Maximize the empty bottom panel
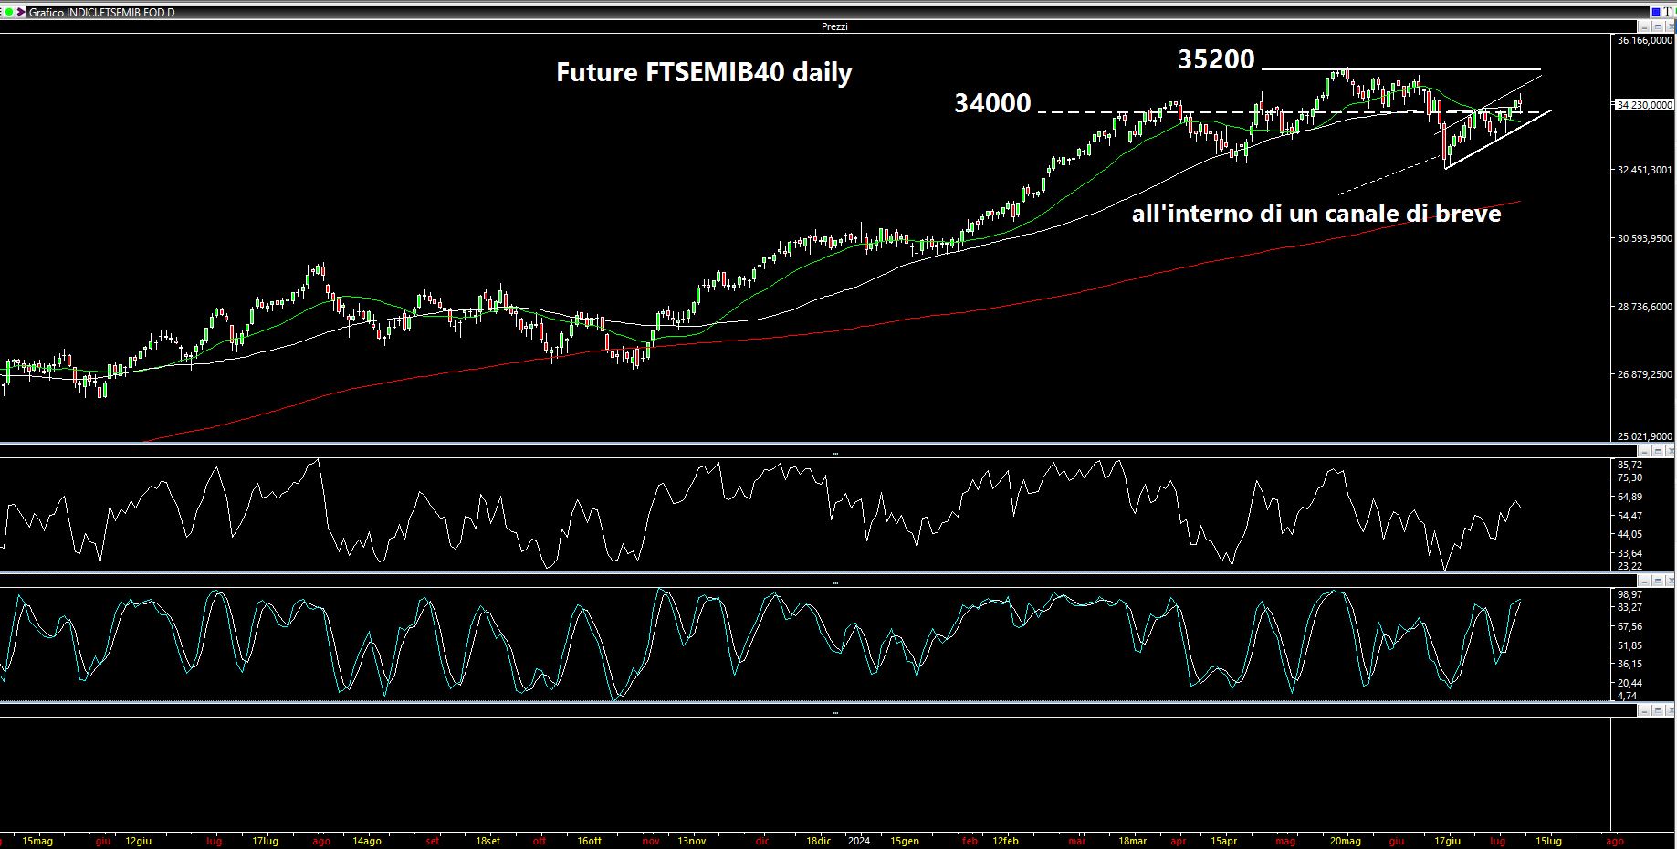Image resolution: width=1677 pixels, height=849 pixels. (1658, 710)
